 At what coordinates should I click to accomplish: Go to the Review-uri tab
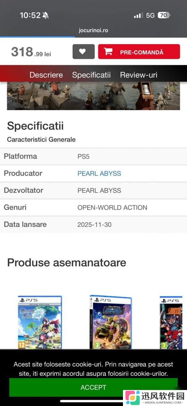139,75
